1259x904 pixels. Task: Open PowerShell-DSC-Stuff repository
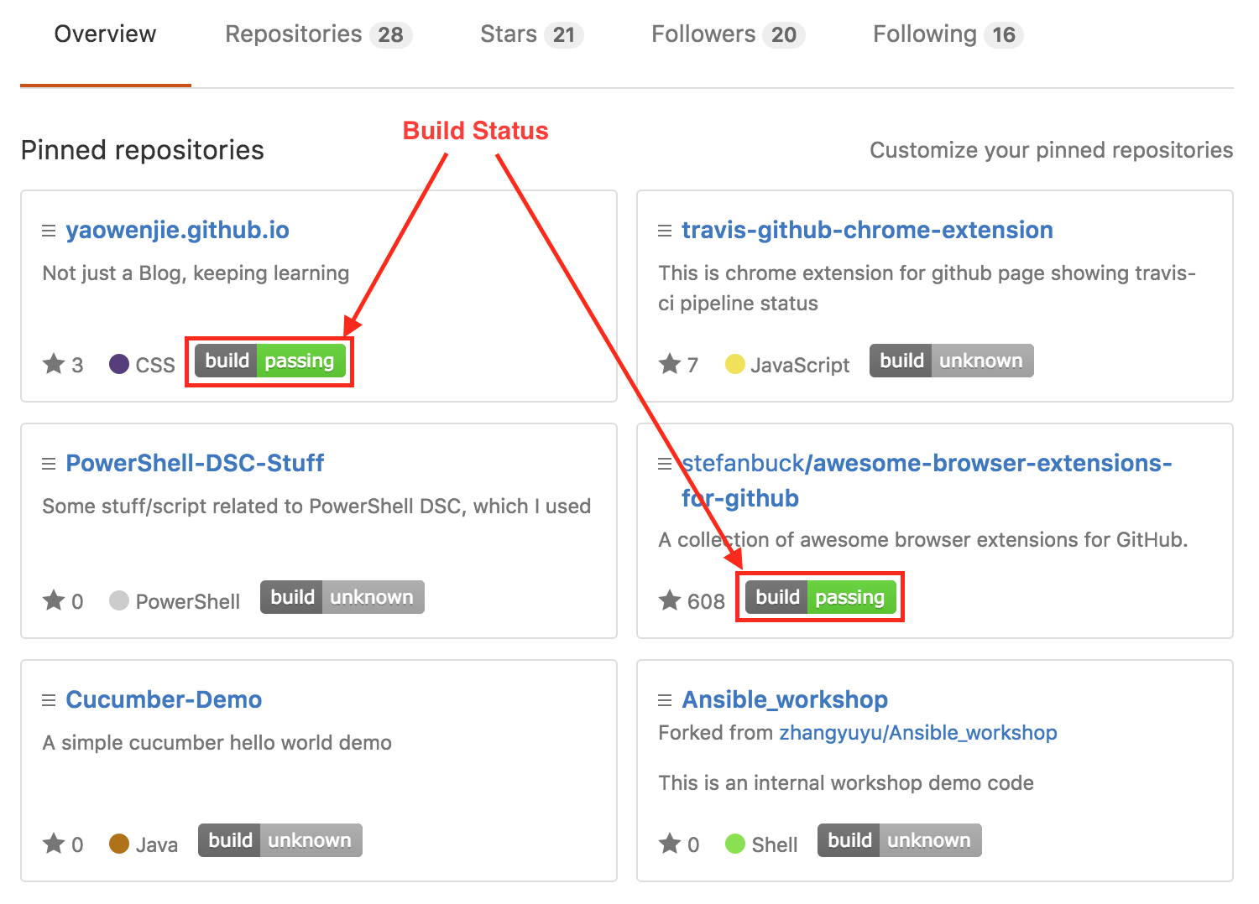(x=195, y=463)
